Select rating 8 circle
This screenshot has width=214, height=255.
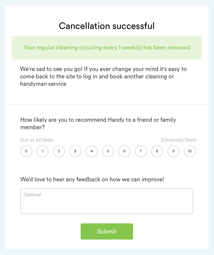pyautogui.click(x=157, y=151)
